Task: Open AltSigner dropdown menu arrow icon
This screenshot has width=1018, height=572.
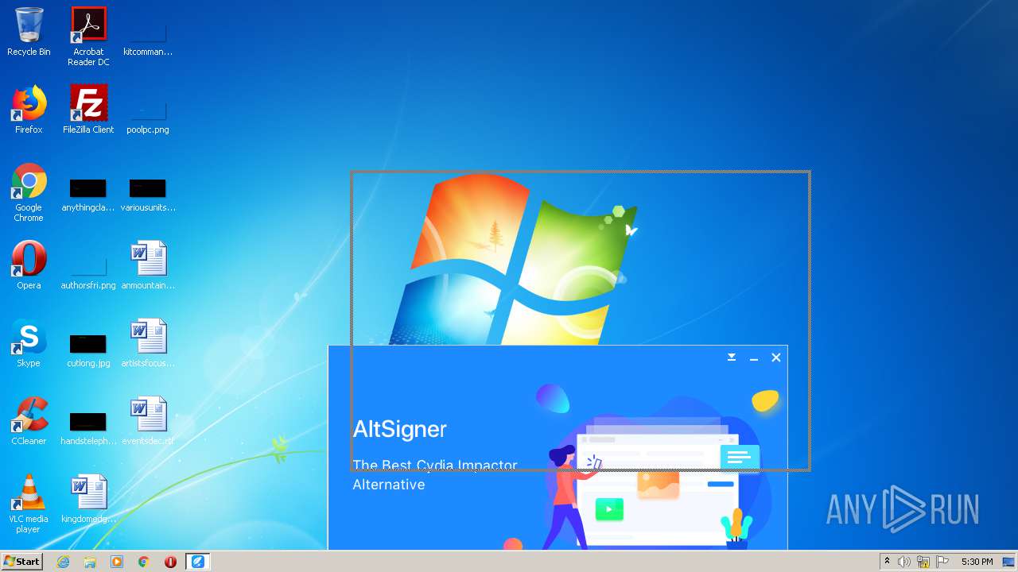Action: pos(732,357)
